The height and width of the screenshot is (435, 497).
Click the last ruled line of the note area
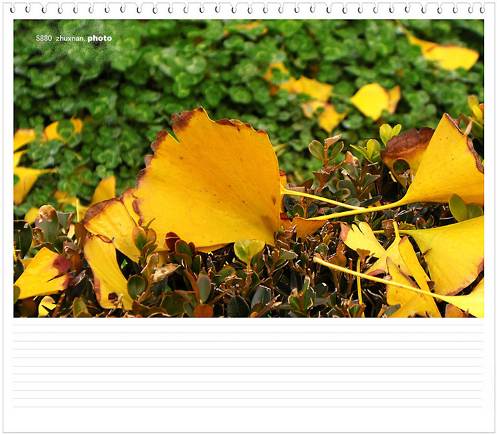click(248, 407)
